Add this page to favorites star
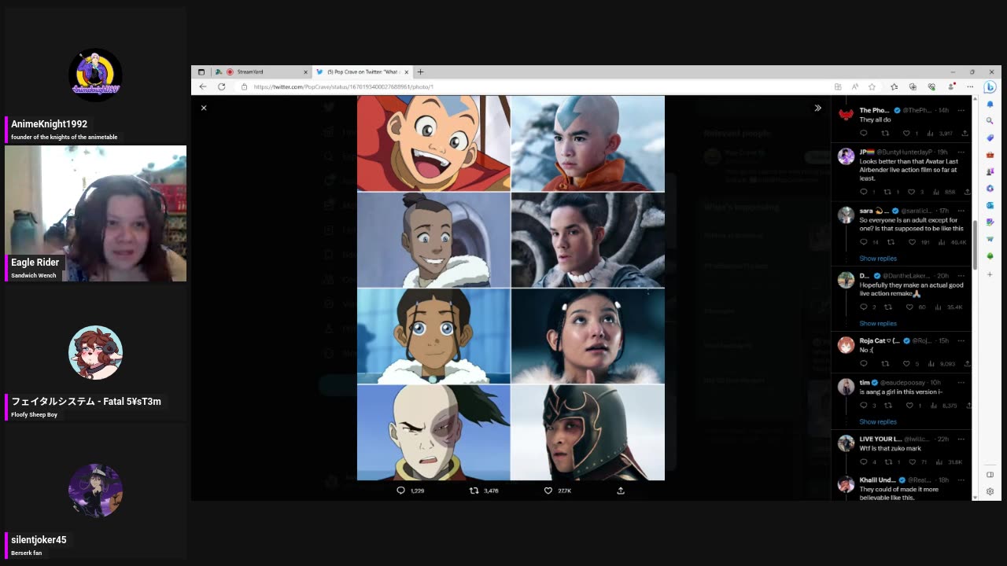This screenshot has width=1007, height=566. coord(872,86)
